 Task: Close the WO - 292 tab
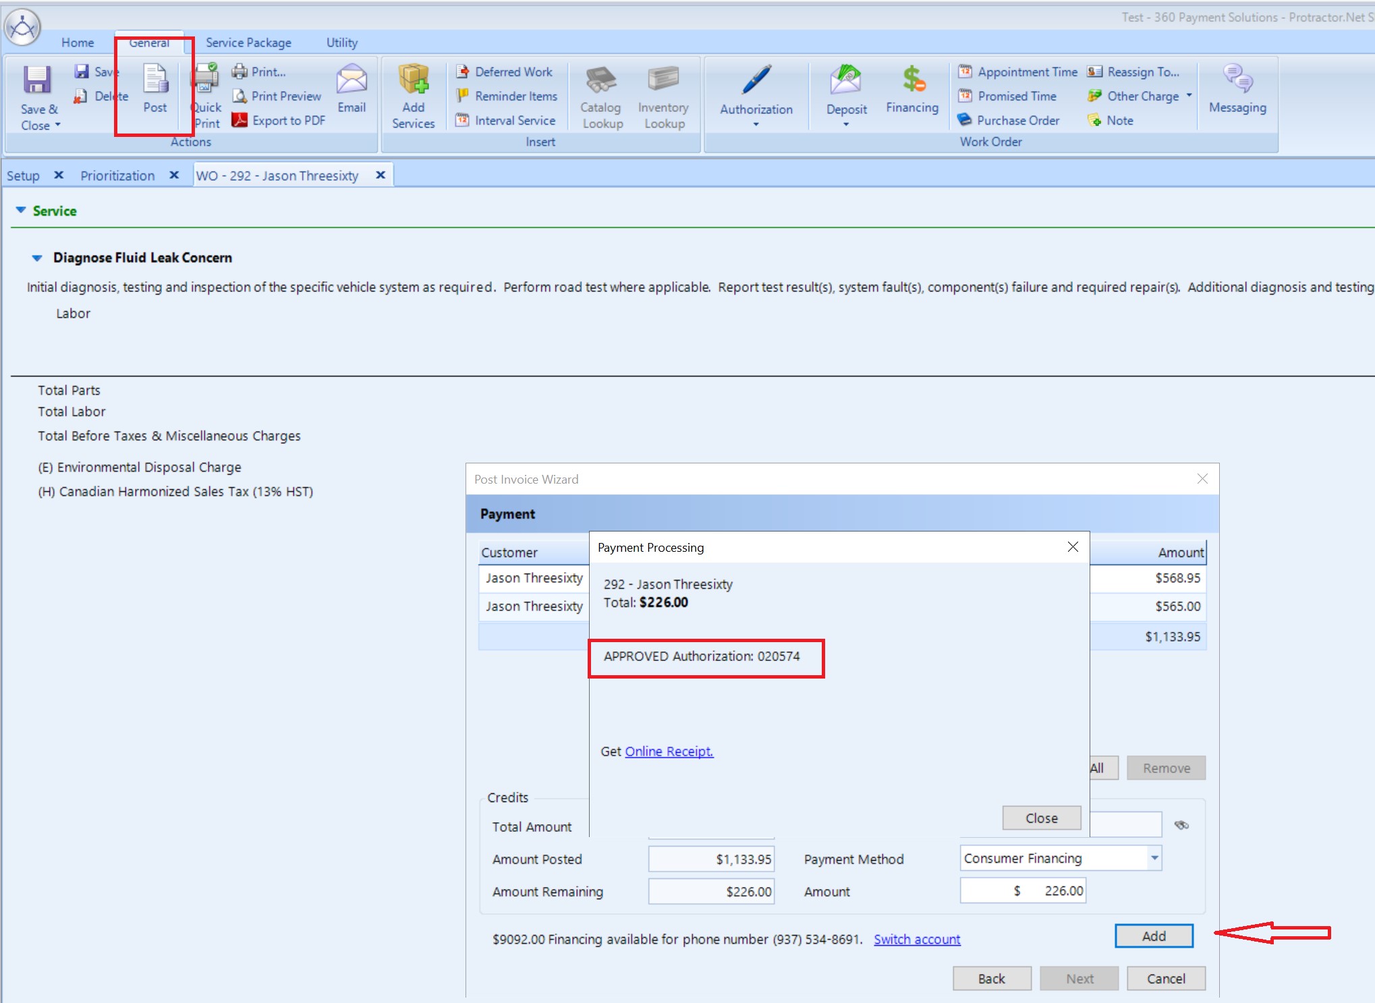point(381,175)
